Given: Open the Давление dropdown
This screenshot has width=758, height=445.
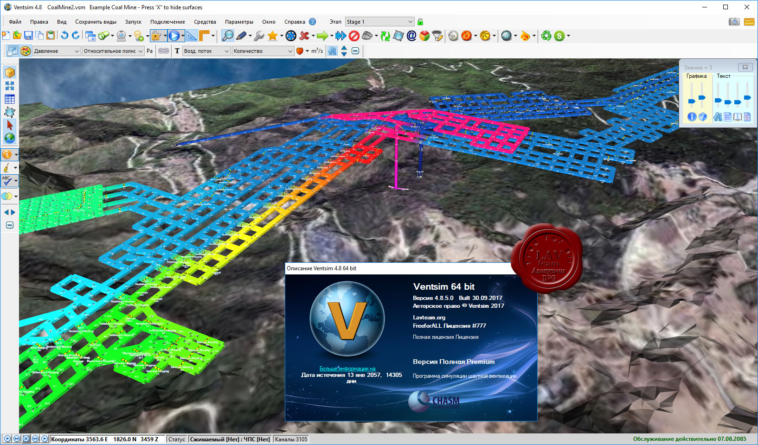Looking at the screenshot, I should click(56, 51).
